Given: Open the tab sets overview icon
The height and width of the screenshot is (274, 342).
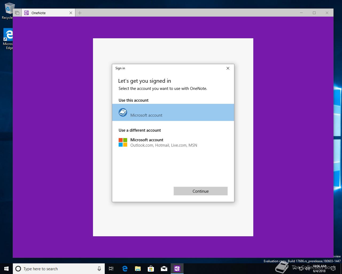Looking at the screenshot, I should [x=17, y=13].
